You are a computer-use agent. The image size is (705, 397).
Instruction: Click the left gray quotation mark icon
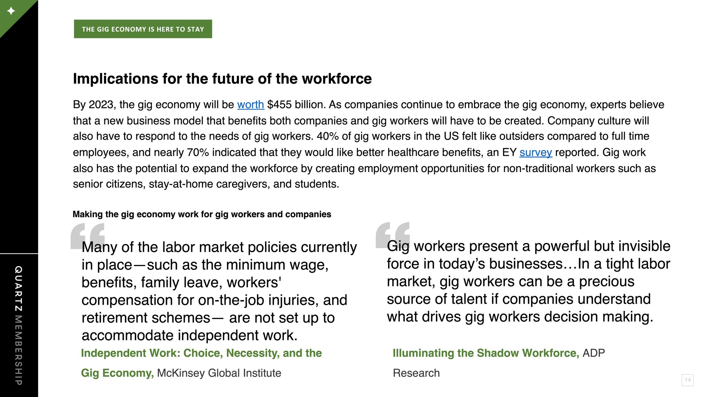pyautogui.click(x=87, y=235)
